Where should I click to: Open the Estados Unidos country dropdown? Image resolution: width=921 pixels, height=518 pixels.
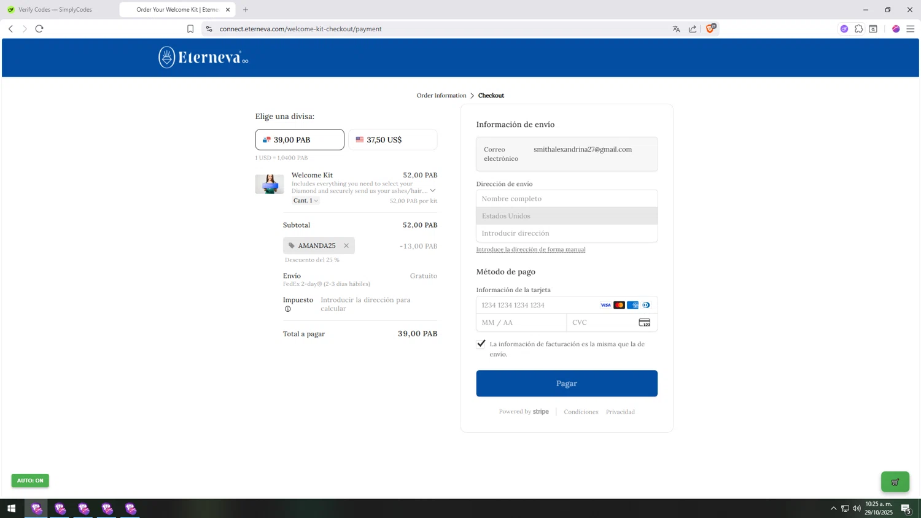point(567,216)
